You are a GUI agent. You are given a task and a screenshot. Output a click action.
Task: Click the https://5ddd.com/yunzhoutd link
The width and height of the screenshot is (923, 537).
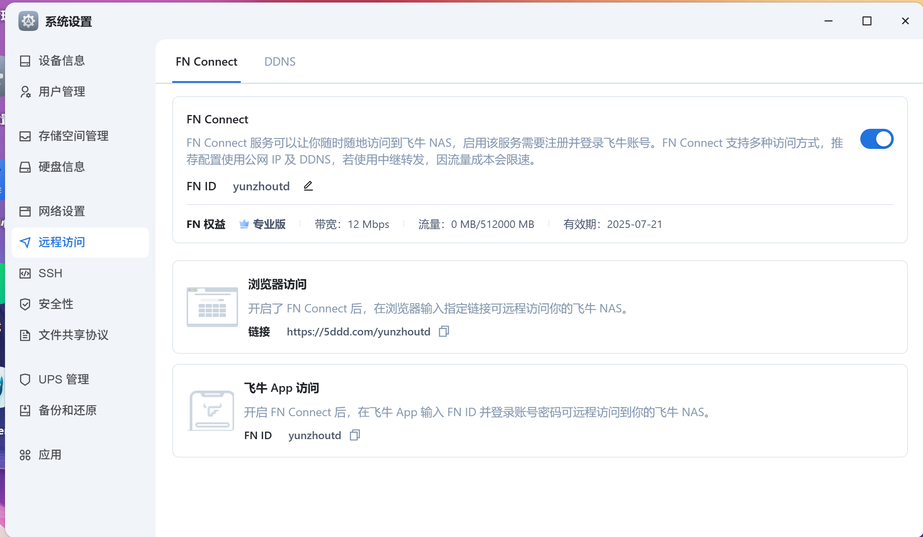click(358, 332)
